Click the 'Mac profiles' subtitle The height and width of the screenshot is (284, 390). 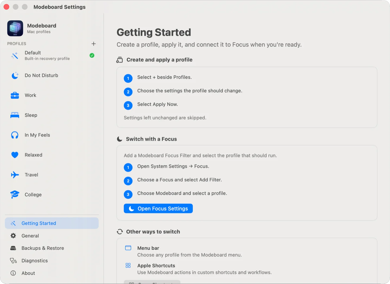[39, 32]
